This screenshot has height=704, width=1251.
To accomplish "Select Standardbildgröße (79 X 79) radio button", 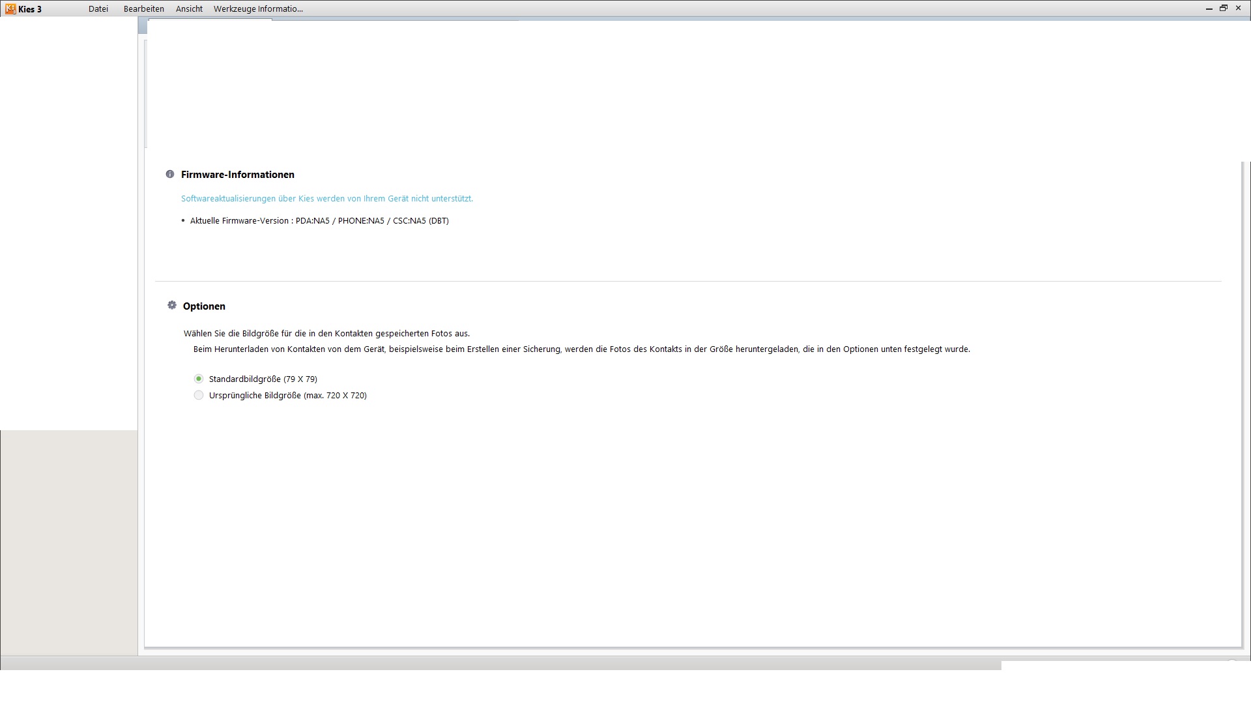I will click(x=199, y=379).
